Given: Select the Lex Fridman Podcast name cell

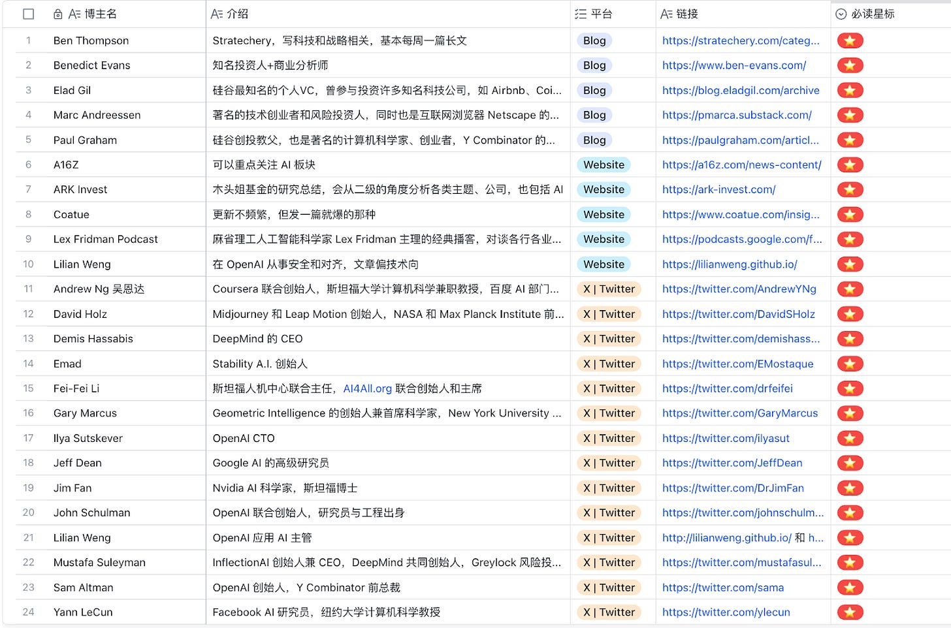Looking at the screenshot, I should 125,239.
